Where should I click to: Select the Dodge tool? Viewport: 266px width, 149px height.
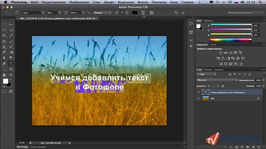(x=11, y=58)
